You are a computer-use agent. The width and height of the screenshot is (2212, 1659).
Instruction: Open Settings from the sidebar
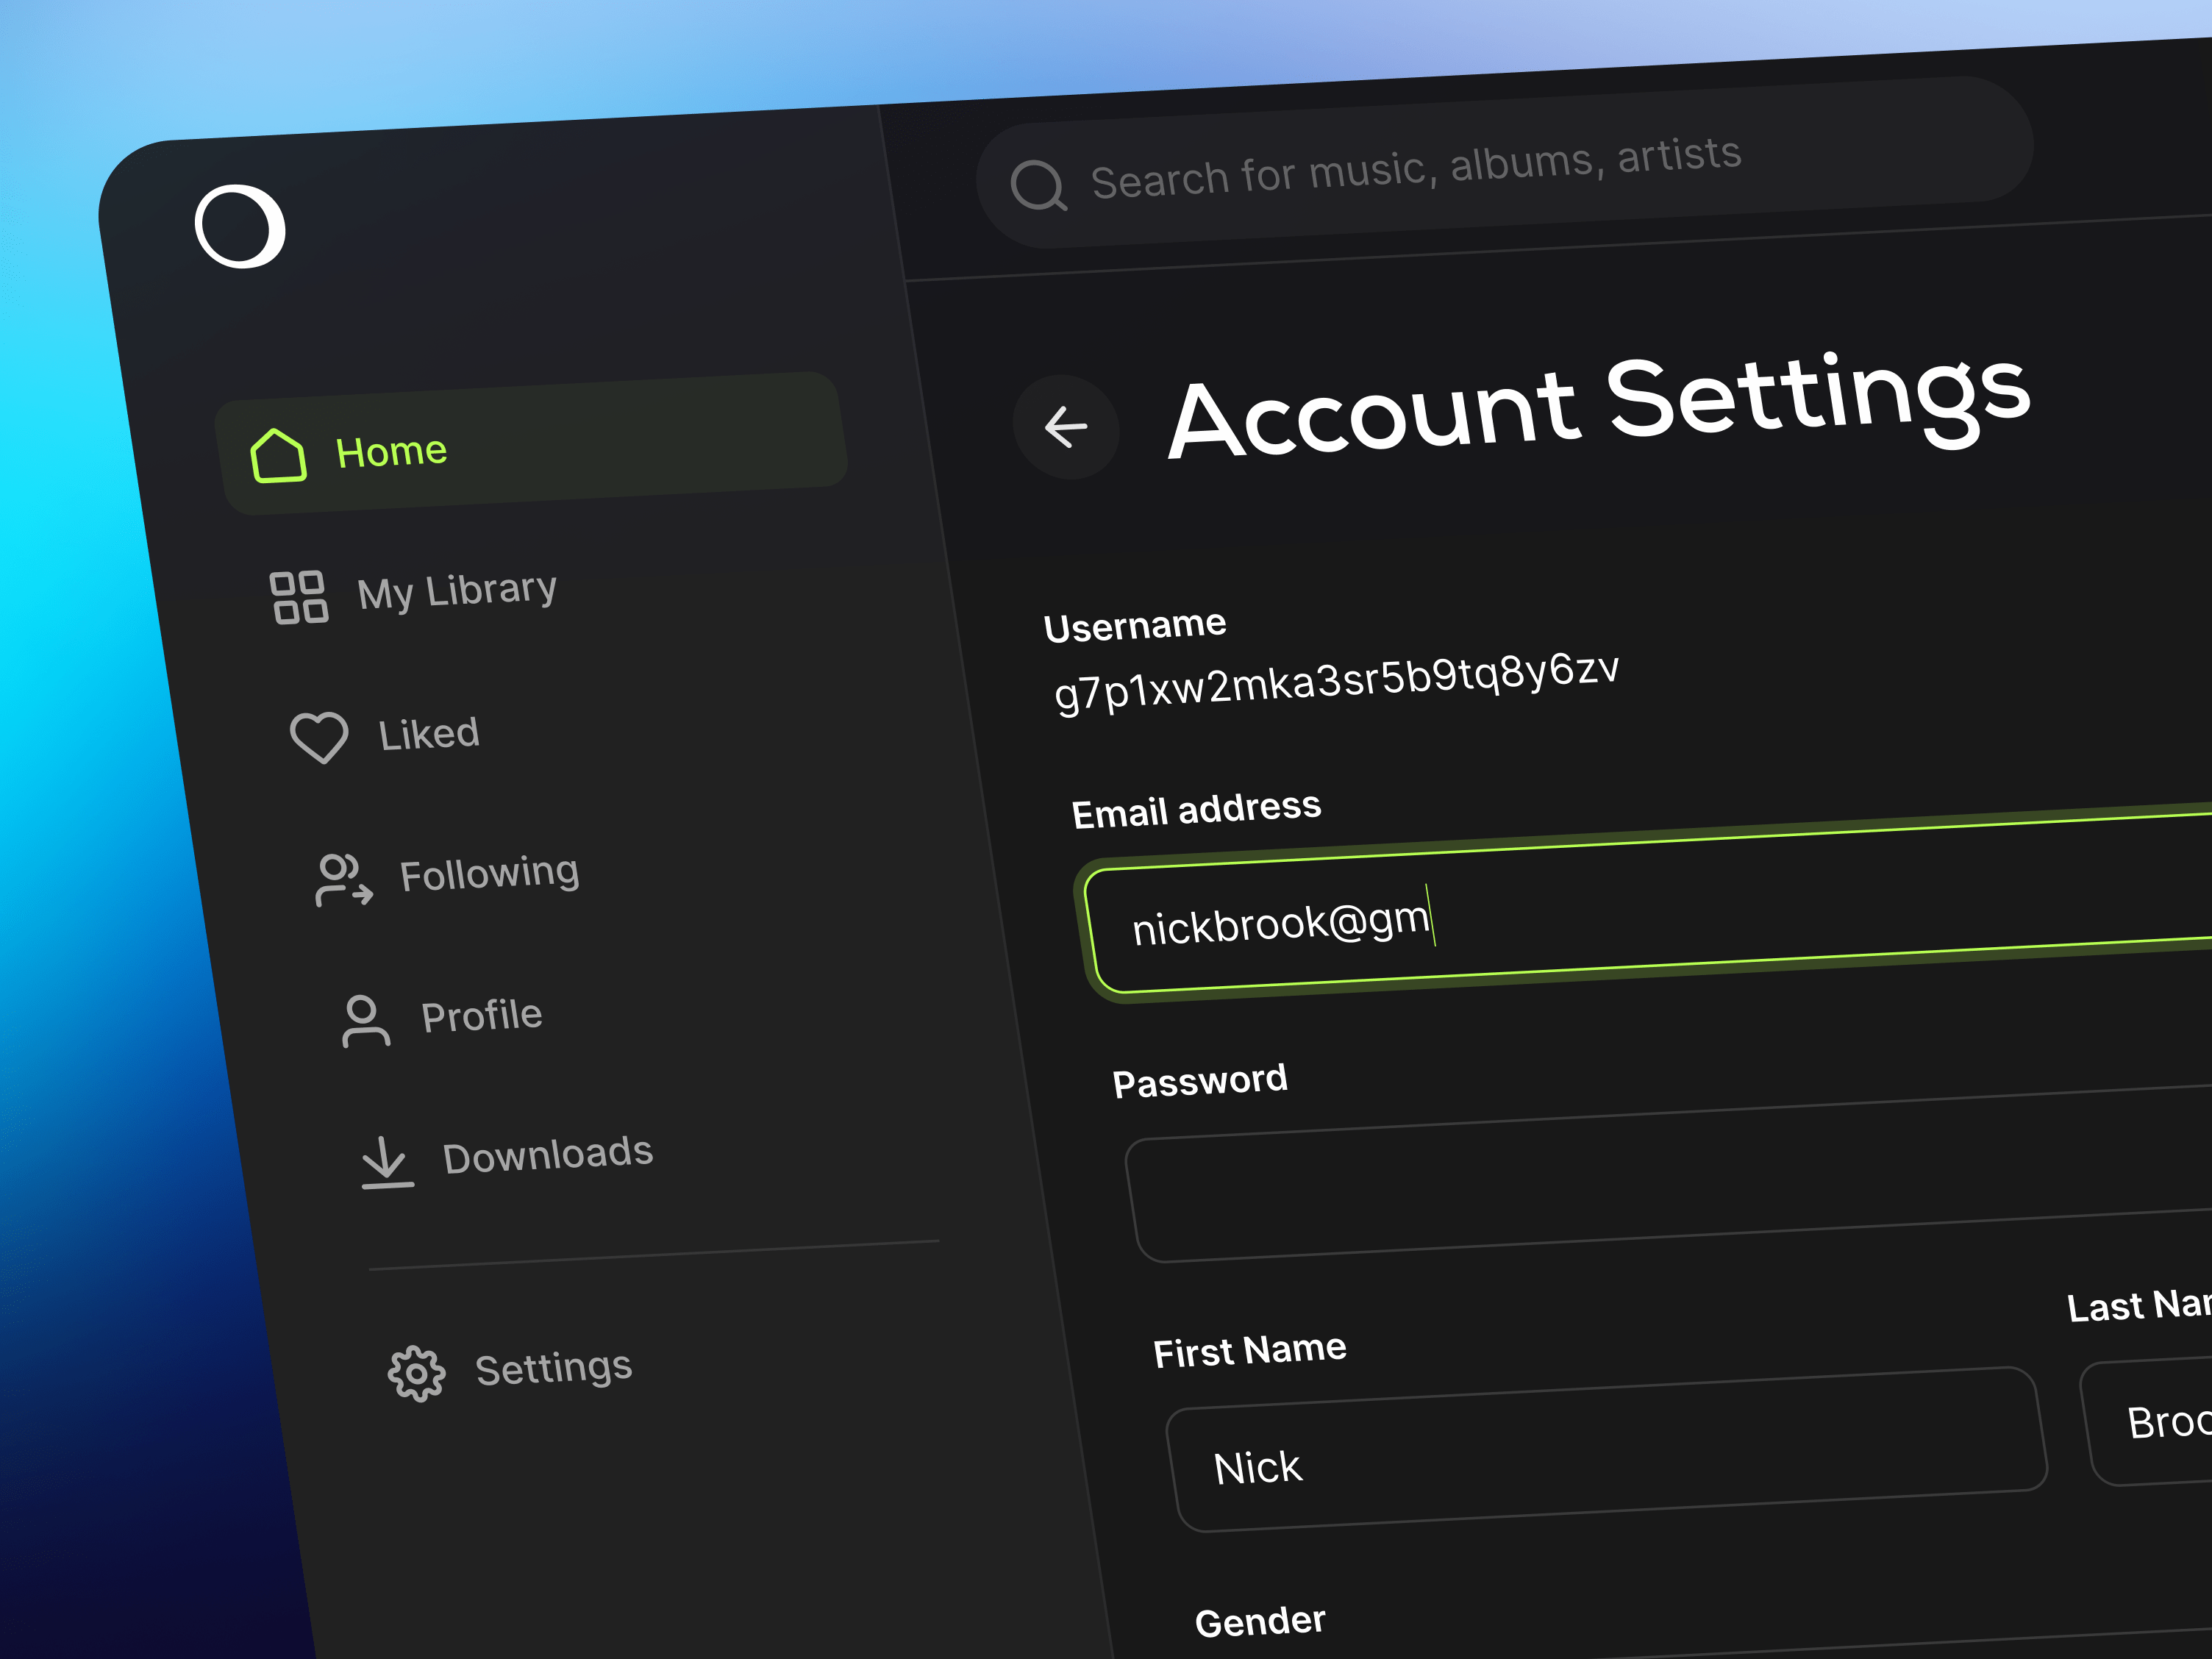[554, 1369]
